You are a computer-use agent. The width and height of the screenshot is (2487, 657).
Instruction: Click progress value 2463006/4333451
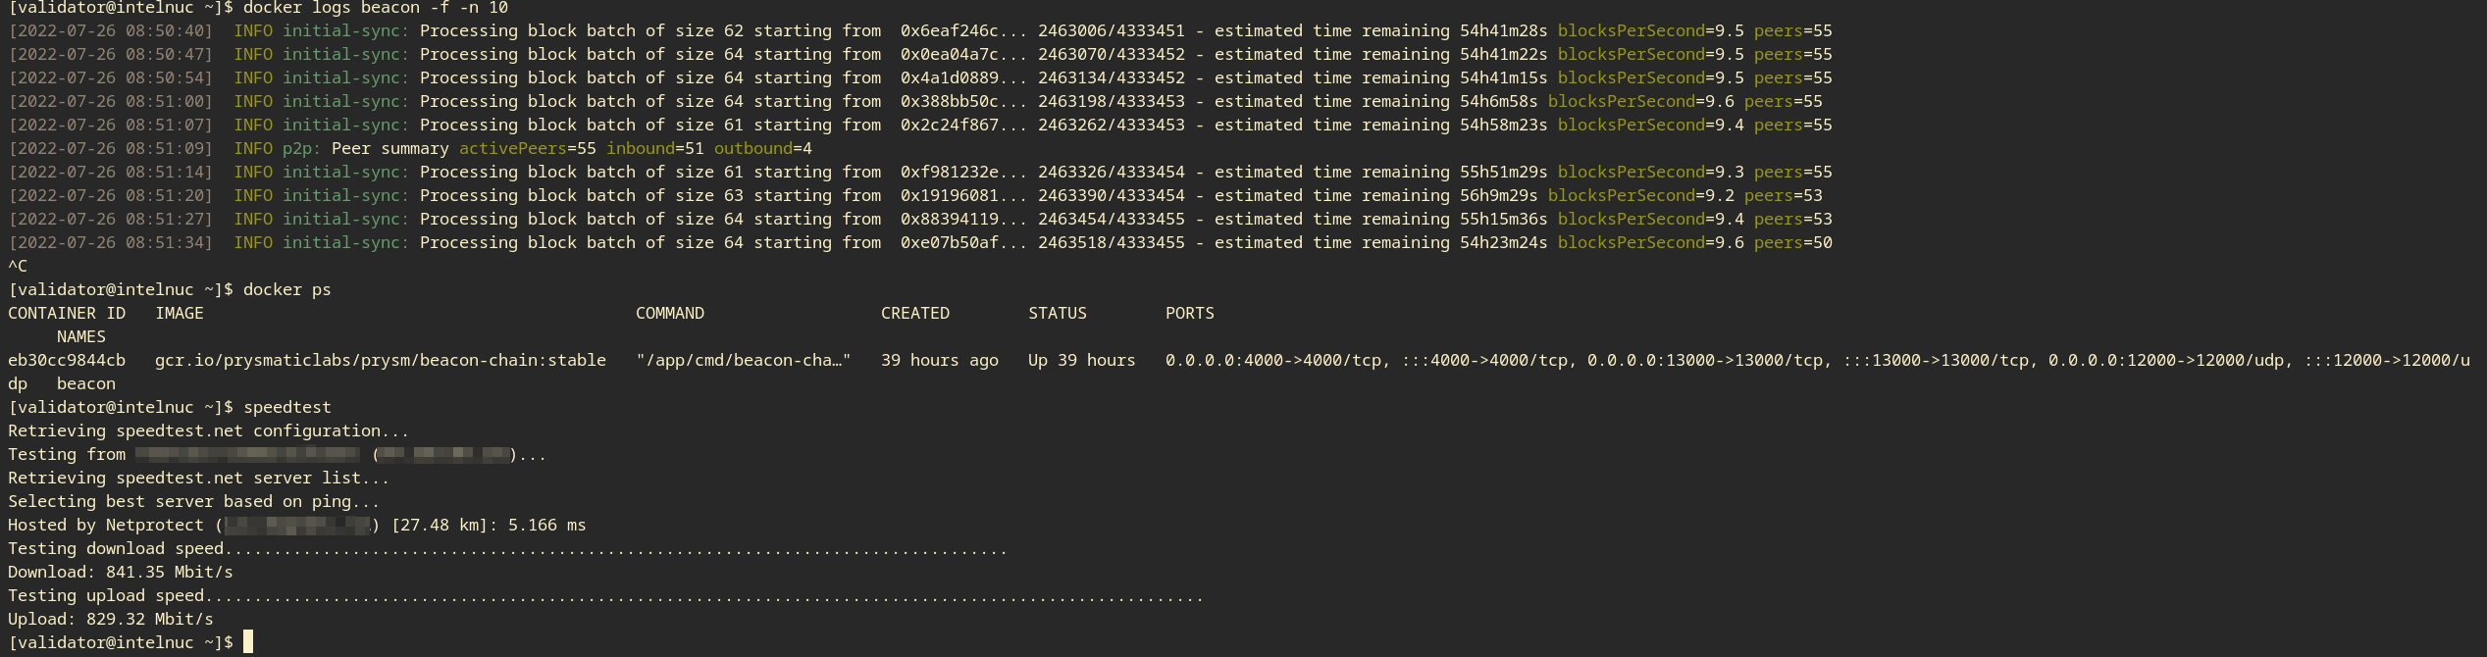[1112, 31]
